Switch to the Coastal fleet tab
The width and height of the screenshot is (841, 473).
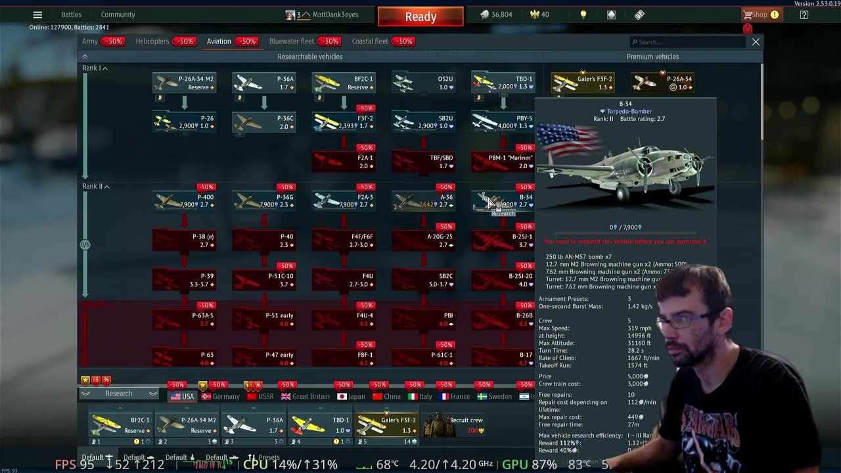370,41
